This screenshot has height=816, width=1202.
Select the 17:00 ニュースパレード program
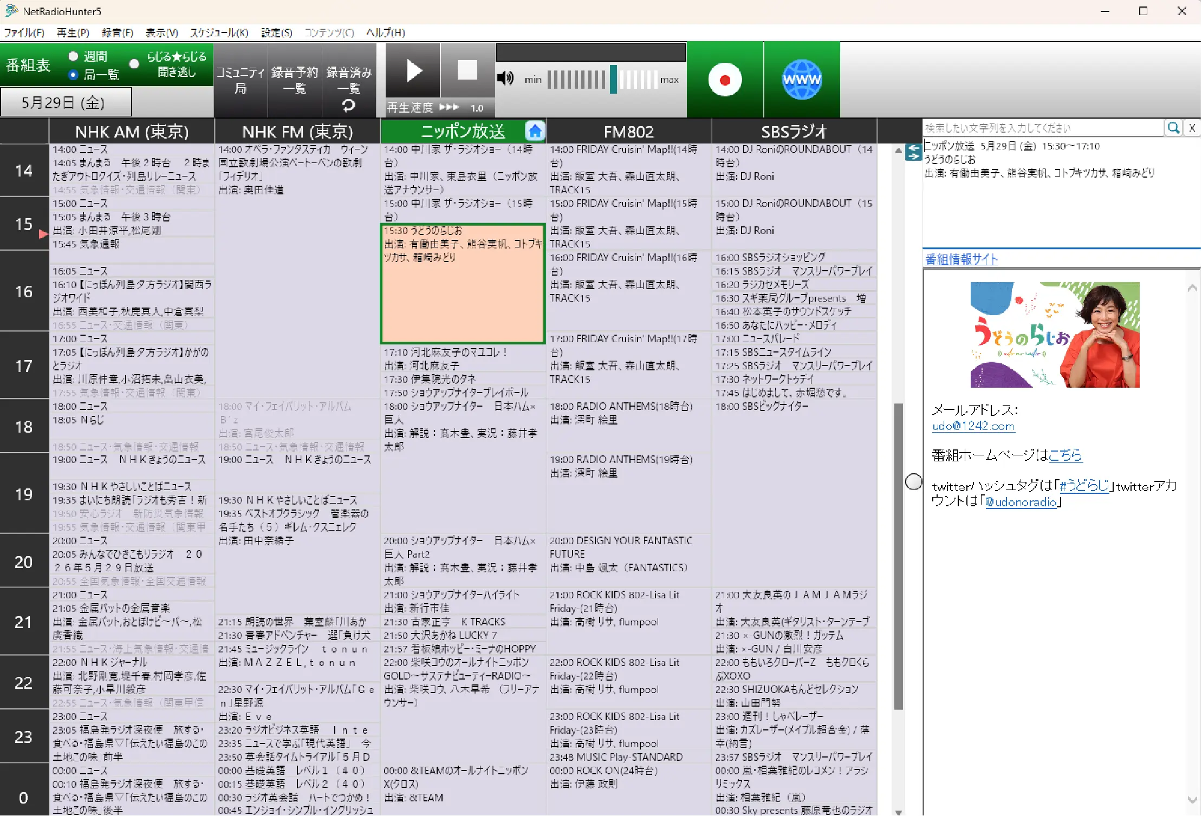click(794, 338)
